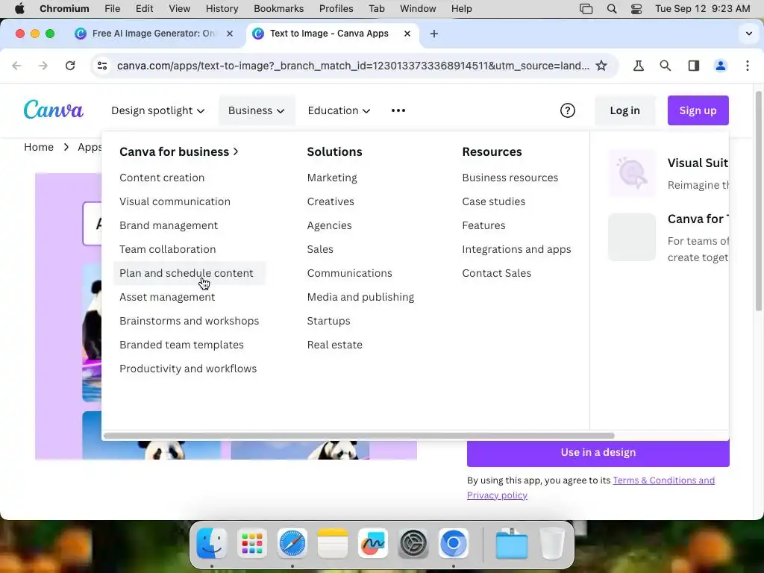Click the page vertical scrollbar
764x573 pixels.
[758, 201]
